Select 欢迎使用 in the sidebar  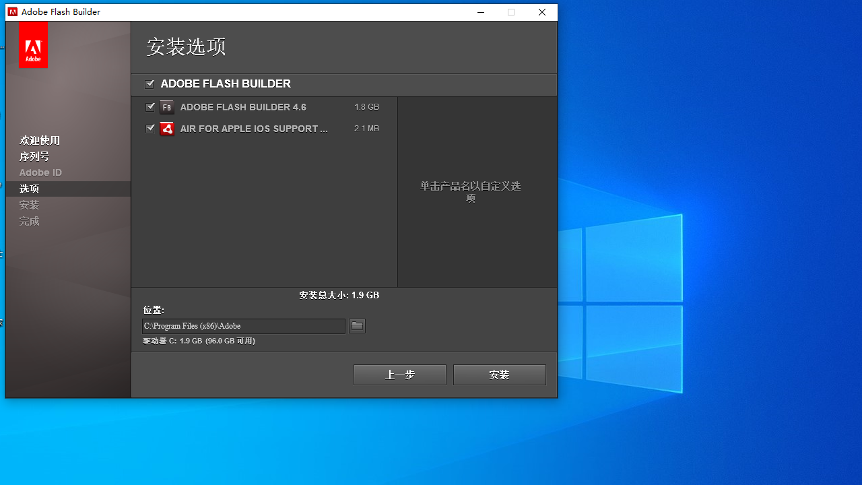(x=39, y=140)
